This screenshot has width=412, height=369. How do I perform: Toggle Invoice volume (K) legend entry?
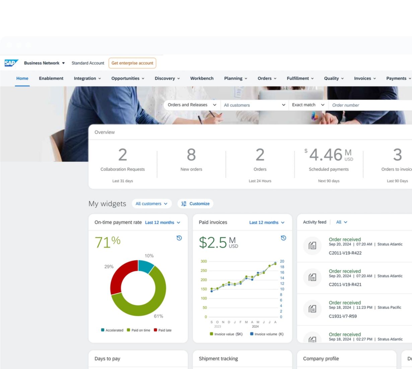pyautogui.click(x=267, y=334)
